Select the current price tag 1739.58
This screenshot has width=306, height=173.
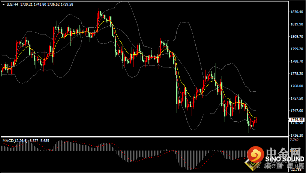297,119
